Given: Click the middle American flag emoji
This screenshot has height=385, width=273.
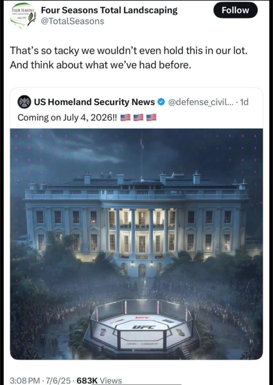Looking at the screenshot, I should click(138, 118).
